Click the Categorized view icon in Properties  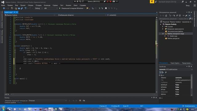pos(160,72)
